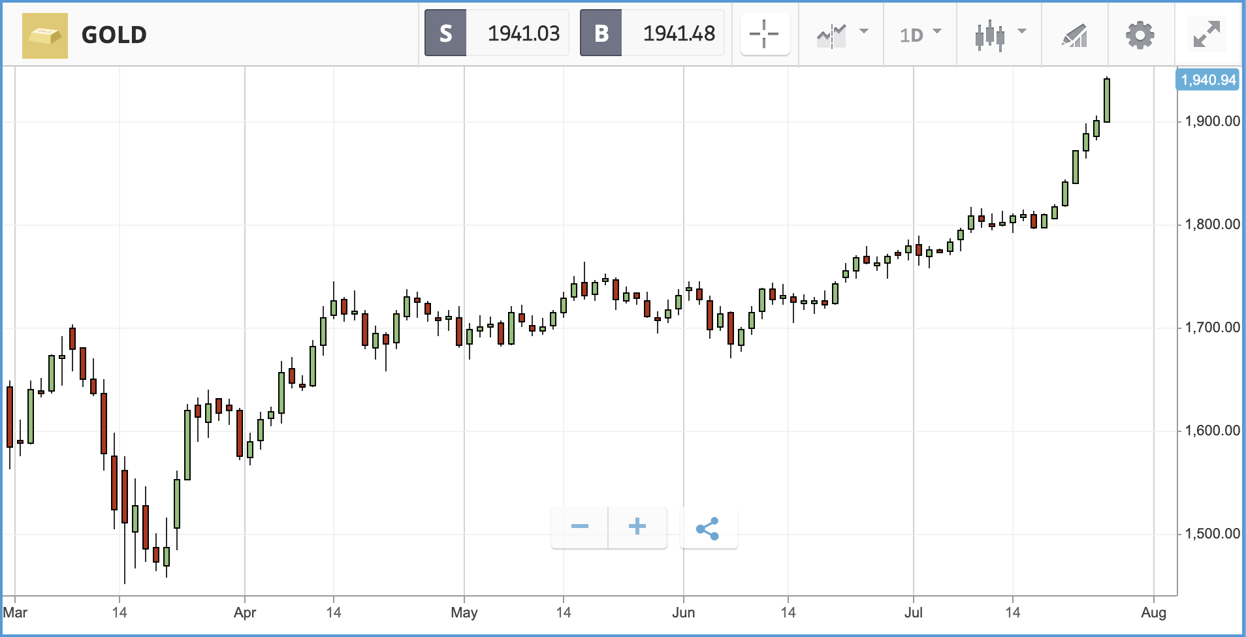Click the gold bar asset icon

45,35
